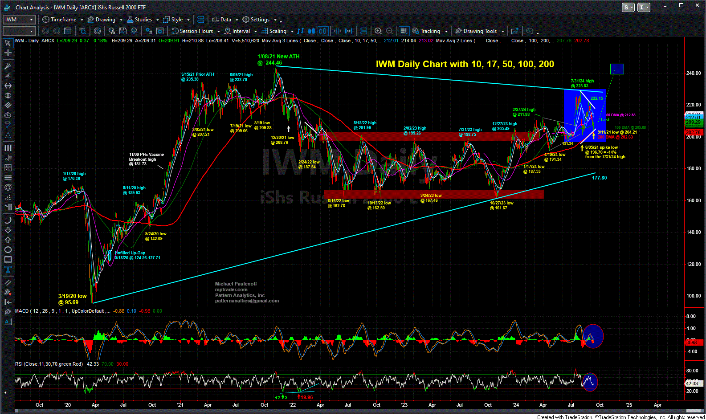This screenshot has width=706, height=420.
Task: Toggle the bar spacing increase button
Action: 349,31
